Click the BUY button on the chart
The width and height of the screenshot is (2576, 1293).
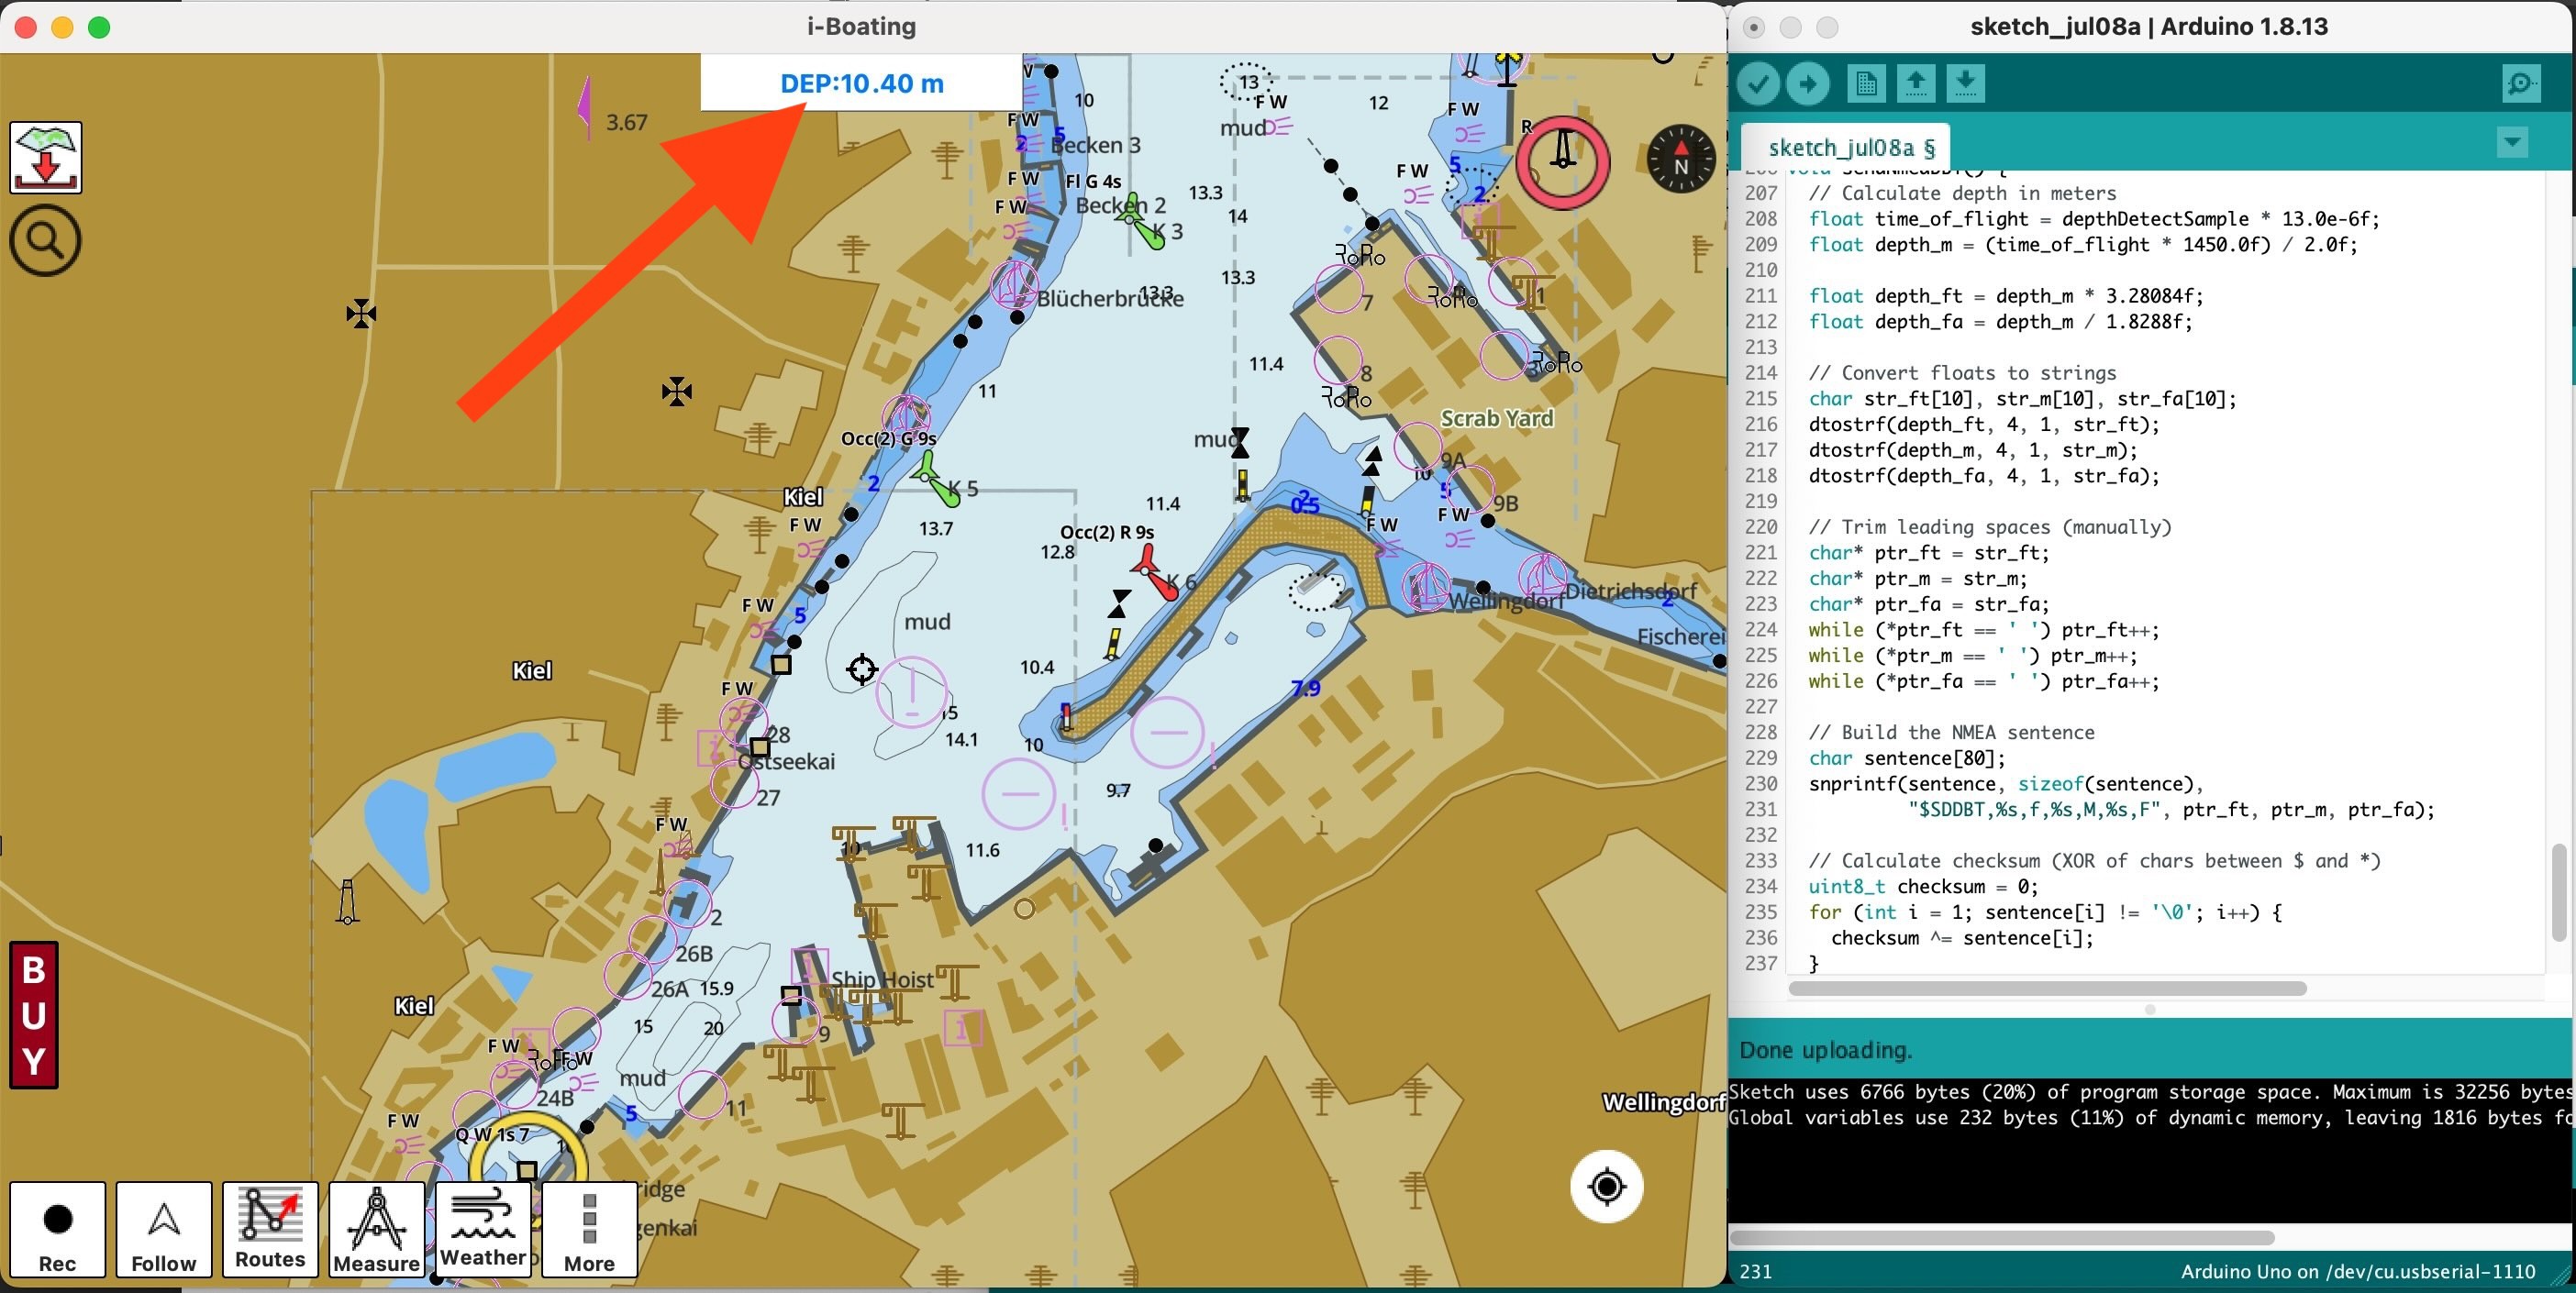[x=33, y=1015]
